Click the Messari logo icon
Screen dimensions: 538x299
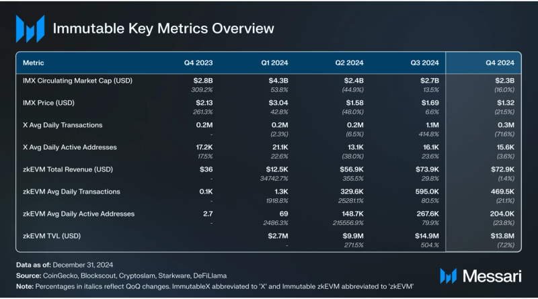coord(449,276)
